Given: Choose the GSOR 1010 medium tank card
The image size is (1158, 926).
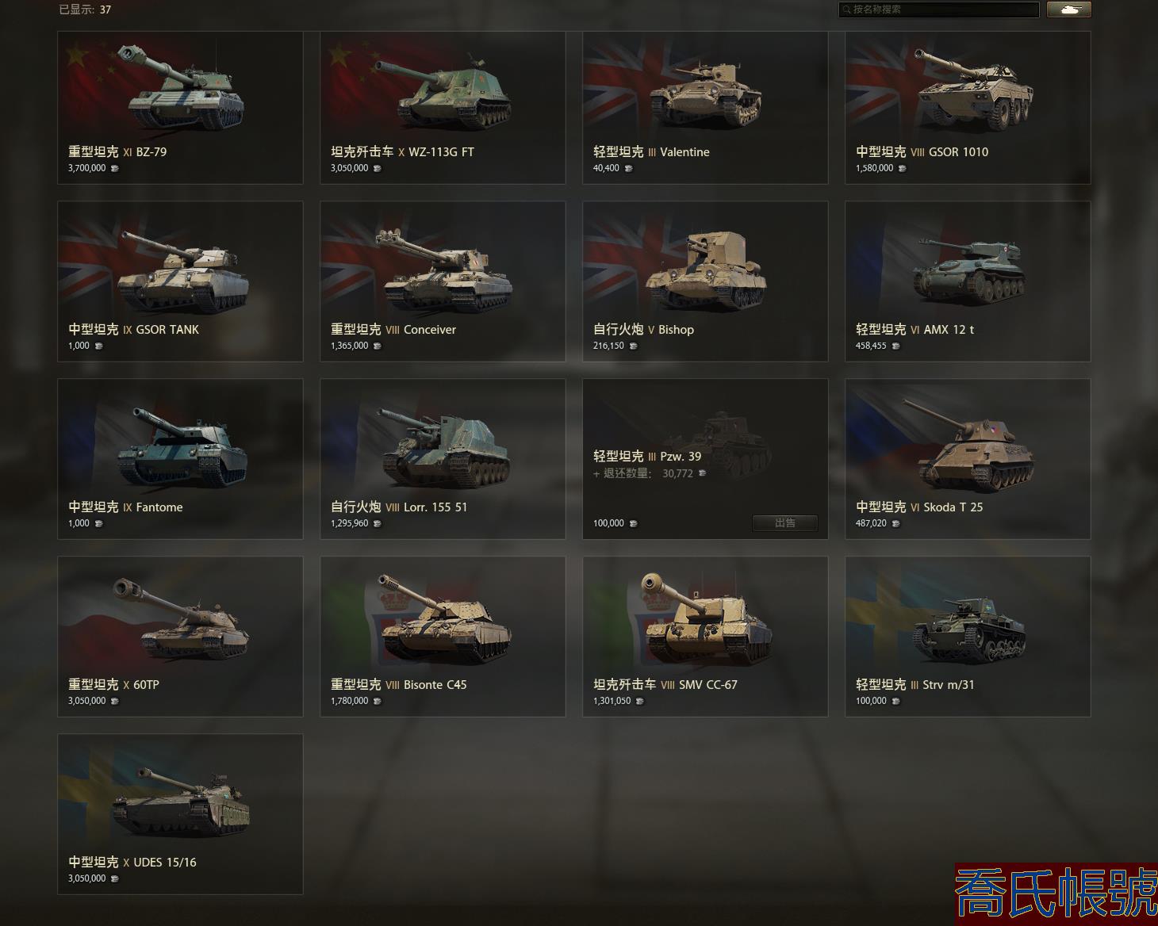Looking at the screenshot, I should click(968, 108).
